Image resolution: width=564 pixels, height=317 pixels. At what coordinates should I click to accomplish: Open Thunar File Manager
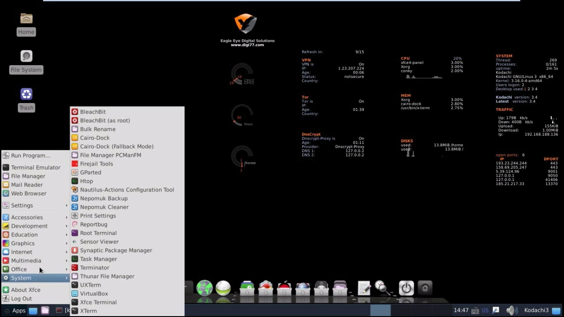pos(127,276)
